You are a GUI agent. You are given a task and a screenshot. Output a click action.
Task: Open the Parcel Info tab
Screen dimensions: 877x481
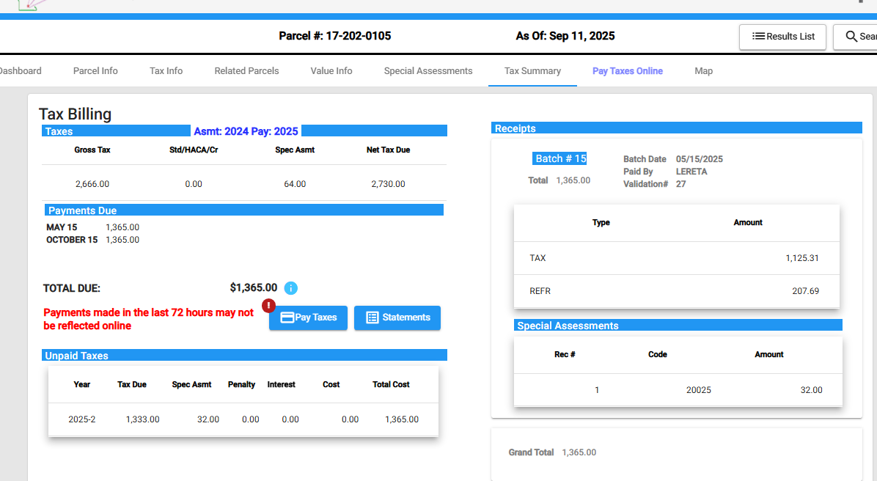[x=95, y=71]
